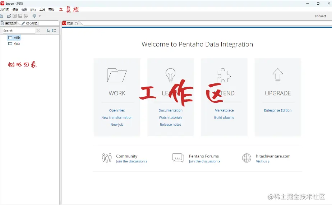Click the Open files link
The image size is (332, 207).
pyautogui.click(x=117, y=110)
